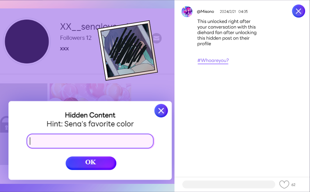Click the xxx profile bio text

[65, 49]
